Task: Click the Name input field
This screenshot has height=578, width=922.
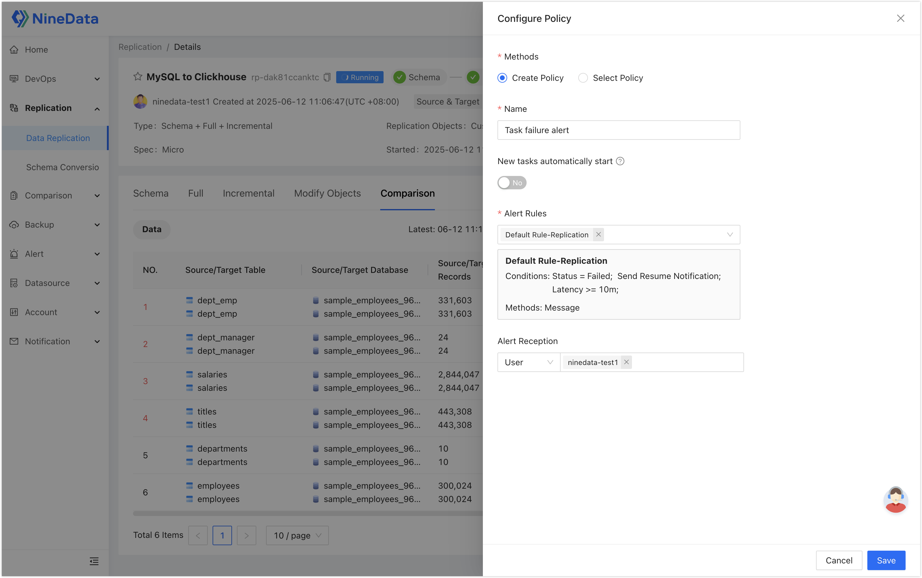Action: (618, 130)
